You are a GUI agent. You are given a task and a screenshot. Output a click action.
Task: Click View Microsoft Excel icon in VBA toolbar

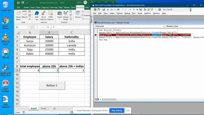tap(95, 10)
